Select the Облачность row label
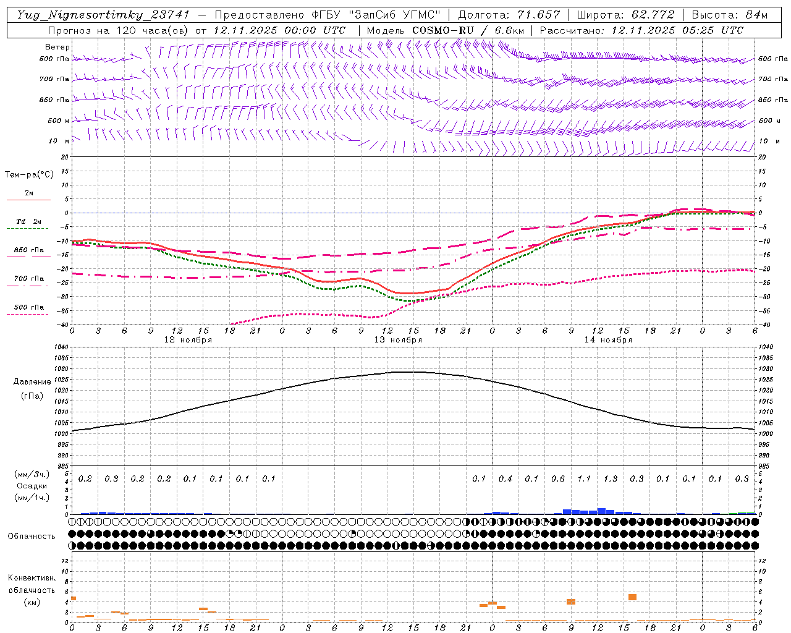 [32, 537]
